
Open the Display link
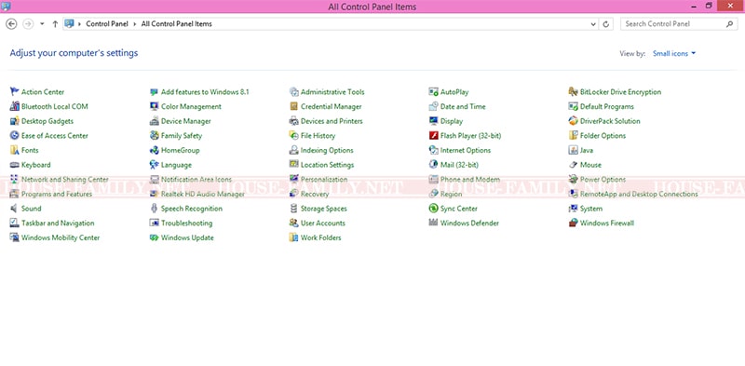coord(452,121)
